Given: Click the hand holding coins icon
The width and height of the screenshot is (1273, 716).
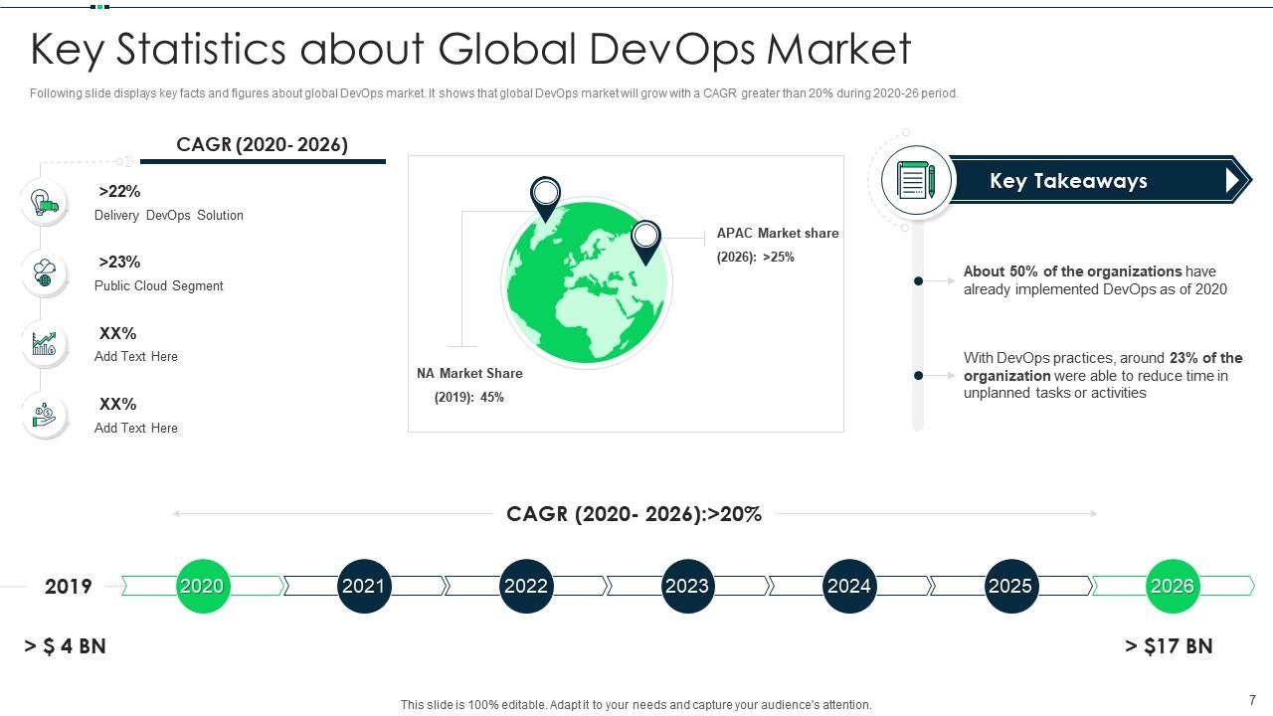Looking at the screenshot, I should (x=44, y=415).
